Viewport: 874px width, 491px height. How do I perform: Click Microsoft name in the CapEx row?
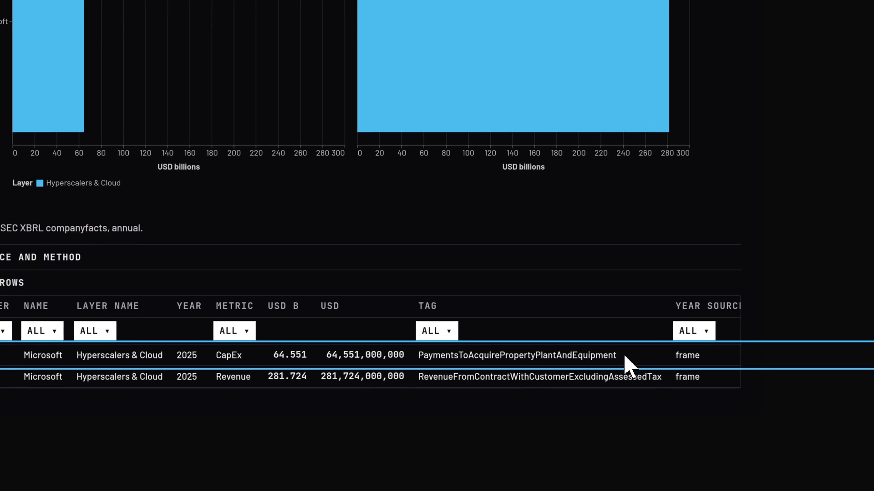pos(43,355)
